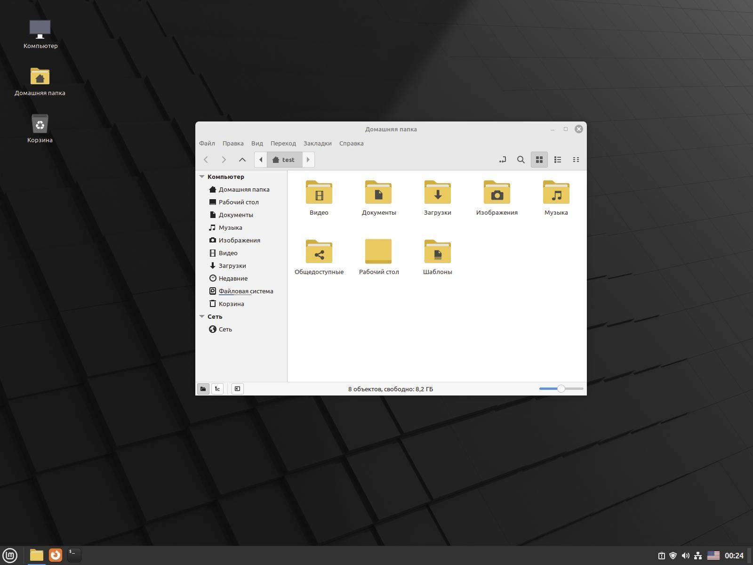
Task: Open the volume control tray icon
Action: click(686, 556)
